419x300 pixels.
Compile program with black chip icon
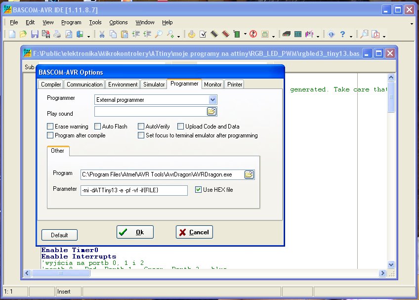pyautogui.click(x=214, y=34)
